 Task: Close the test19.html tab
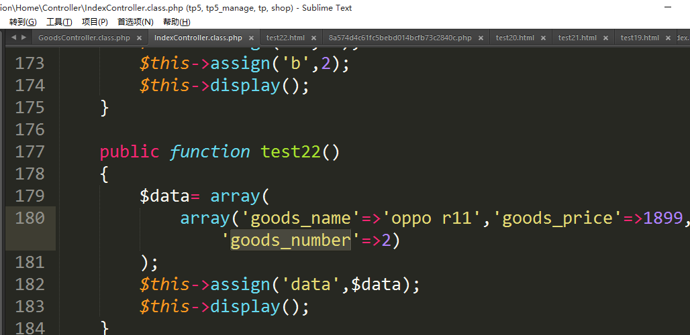(x=668, y=38)
